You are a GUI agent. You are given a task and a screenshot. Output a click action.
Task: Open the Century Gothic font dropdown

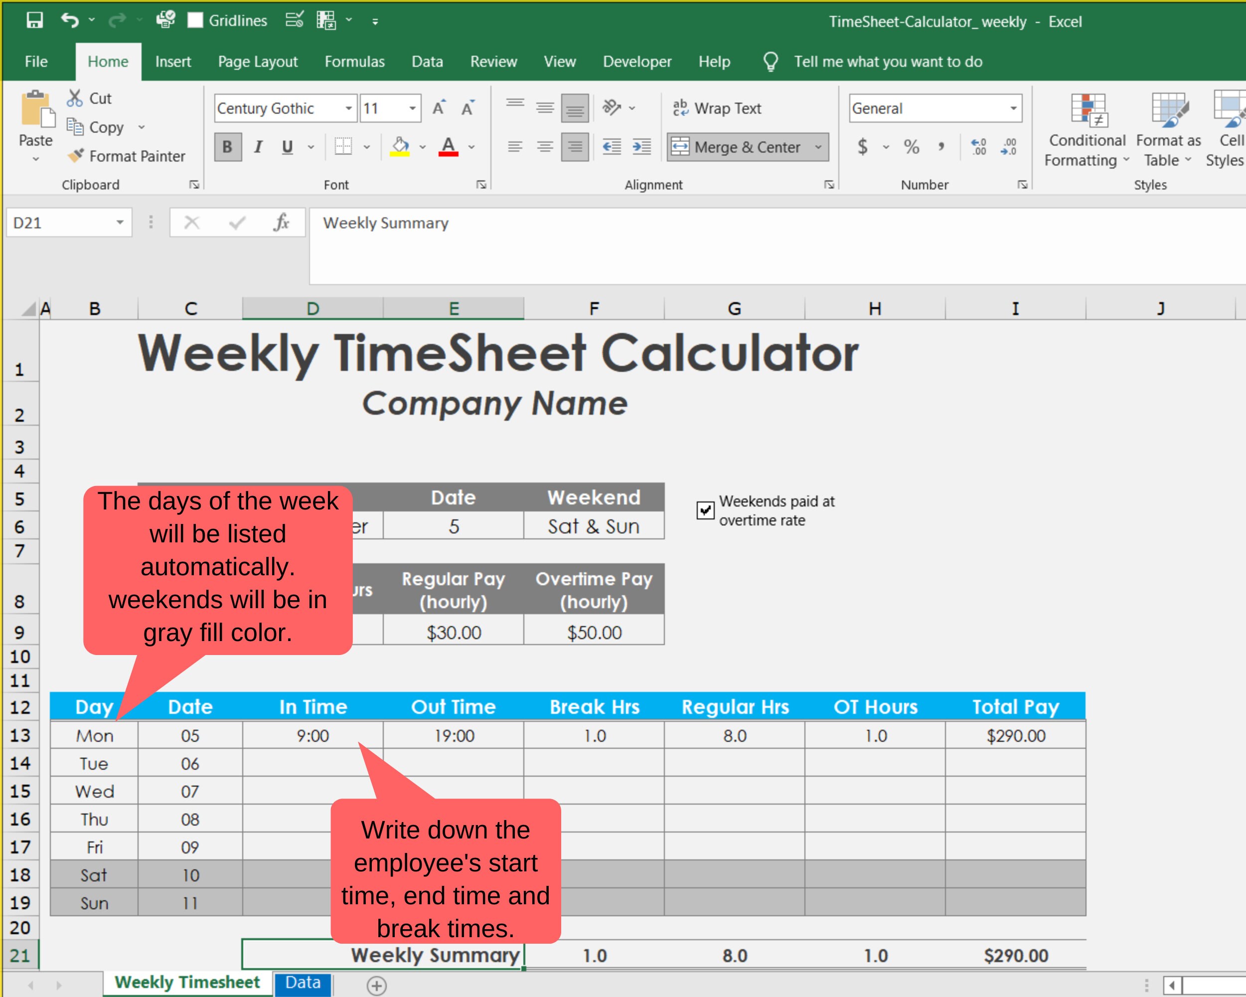(348, 108)
